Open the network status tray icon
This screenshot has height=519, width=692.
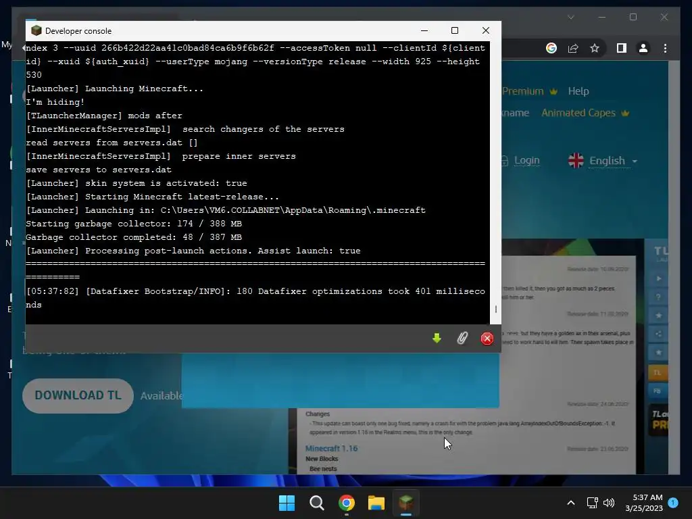[x=592, y=503]
